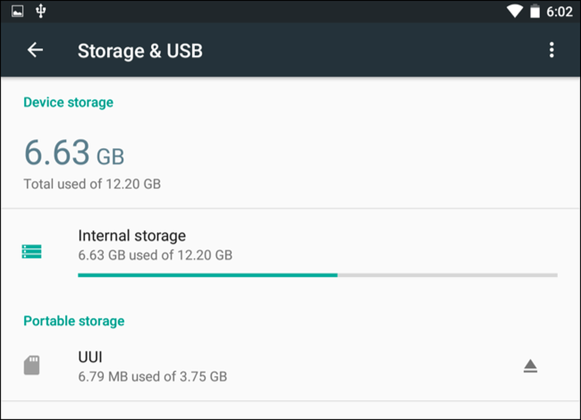This screenshot has width=581, height=420.
Task: Tap the back arrow in header
Action: [35, 50]
